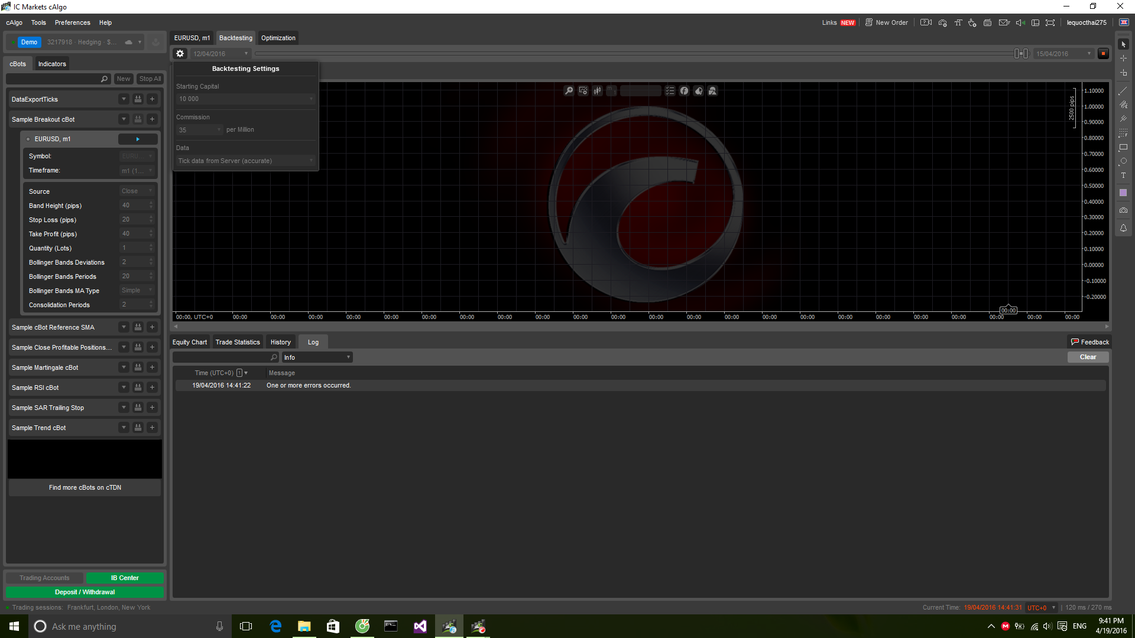This screenshot has height=638, width=1135.
Task: Toggle full screen mode icon
Action: pos(1050,22)
